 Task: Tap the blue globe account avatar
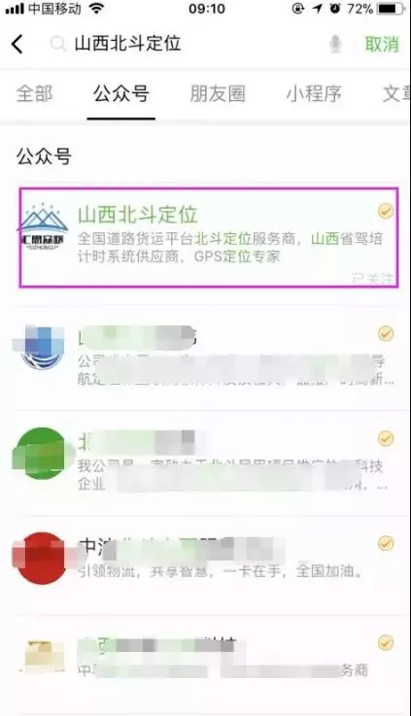43,348
